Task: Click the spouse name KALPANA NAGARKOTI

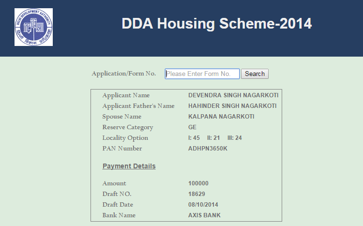Action: 221,117
